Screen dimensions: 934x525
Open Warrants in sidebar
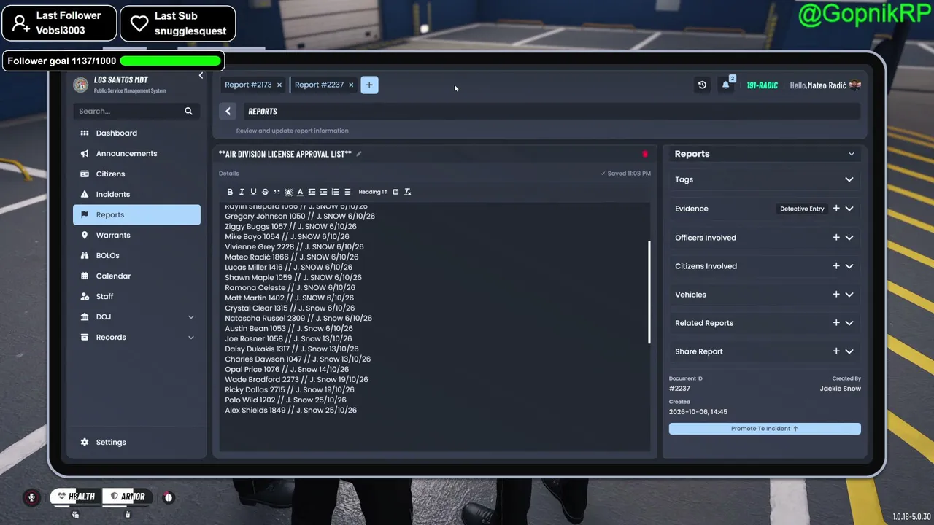[x=136, y=235]
